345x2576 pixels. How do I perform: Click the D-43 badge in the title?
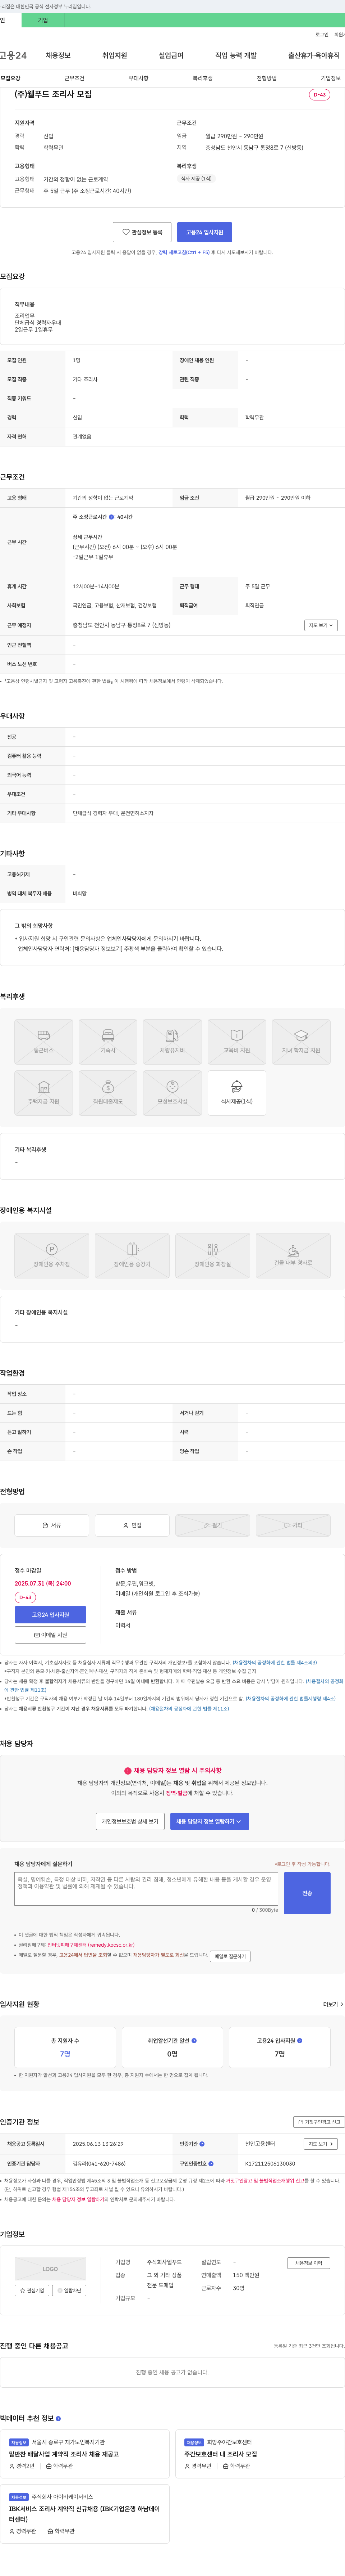point(319,95)
